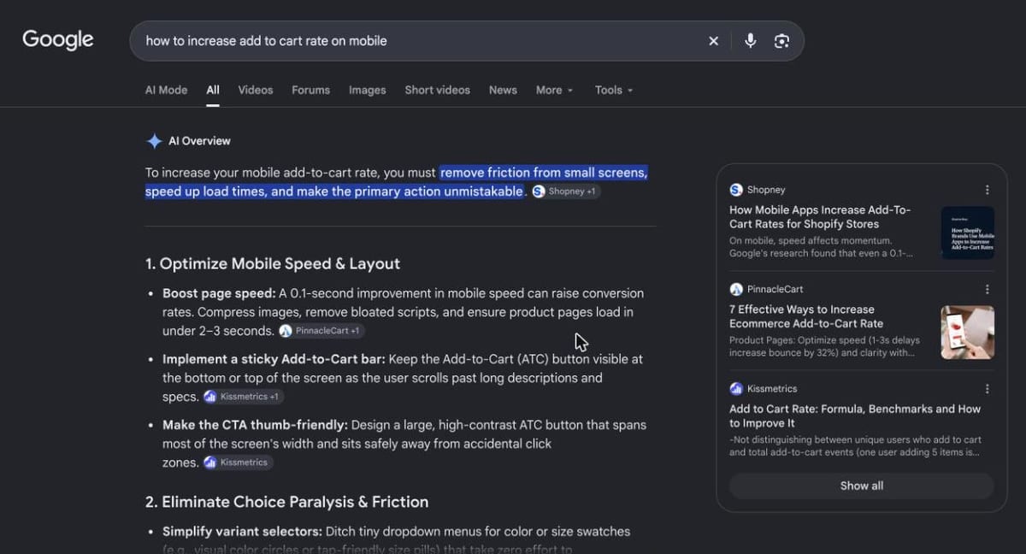The height and width of the screenshot is (554, 1026).
Task: Click Shopney favicon in sources panel
Action: tap(736, 190)
